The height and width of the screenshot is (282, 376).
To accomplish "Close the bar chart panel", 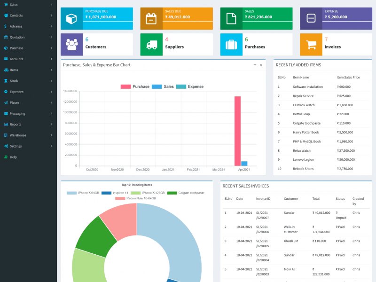I will point(261,65).
